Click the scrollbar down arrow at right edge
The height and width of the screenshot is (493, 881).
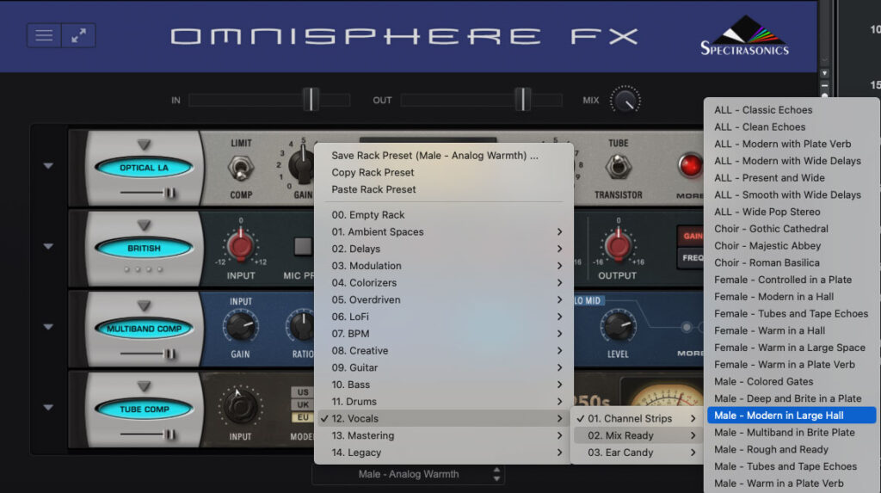point(824,73)
